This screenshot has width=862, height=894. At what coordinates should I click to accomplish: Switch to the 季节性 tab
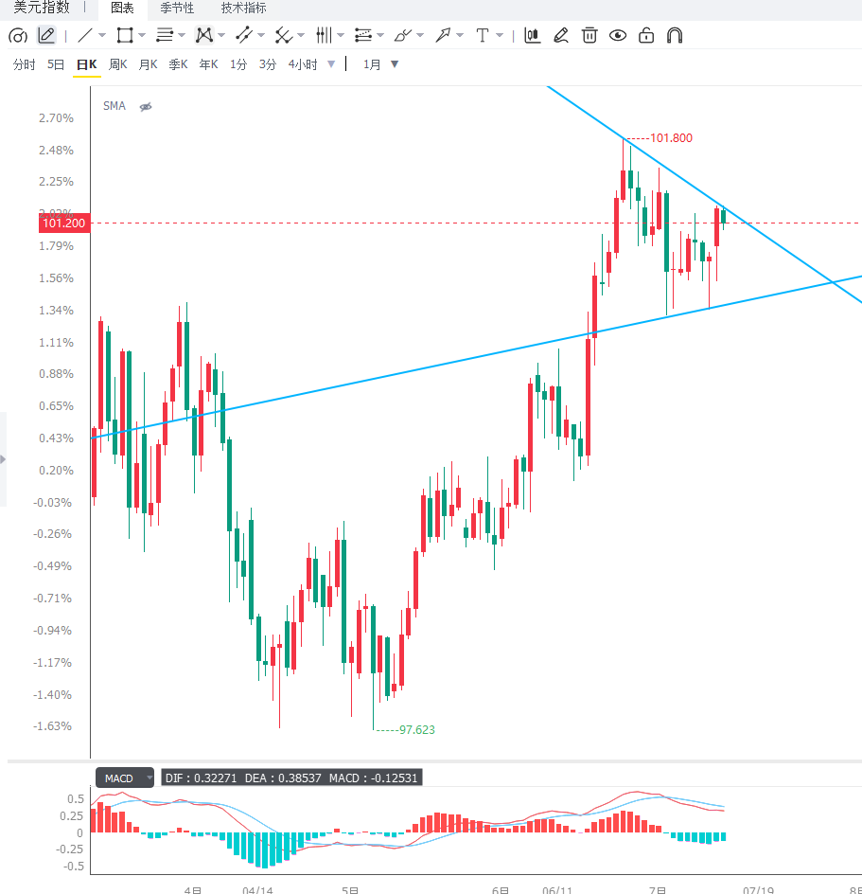(177, 8)
